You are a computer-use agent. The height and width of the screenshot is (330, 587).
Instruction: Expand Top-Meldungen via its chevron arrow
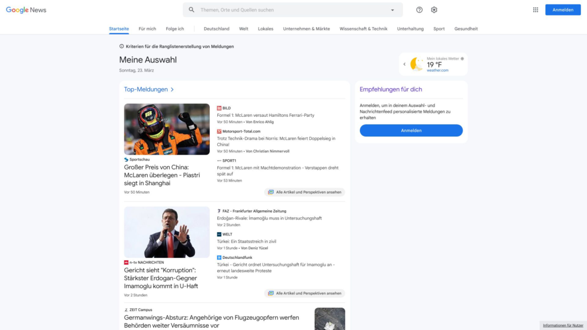[x=172, y=89]
